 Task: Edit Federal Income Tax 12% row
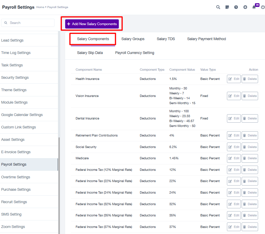point(234,170)
